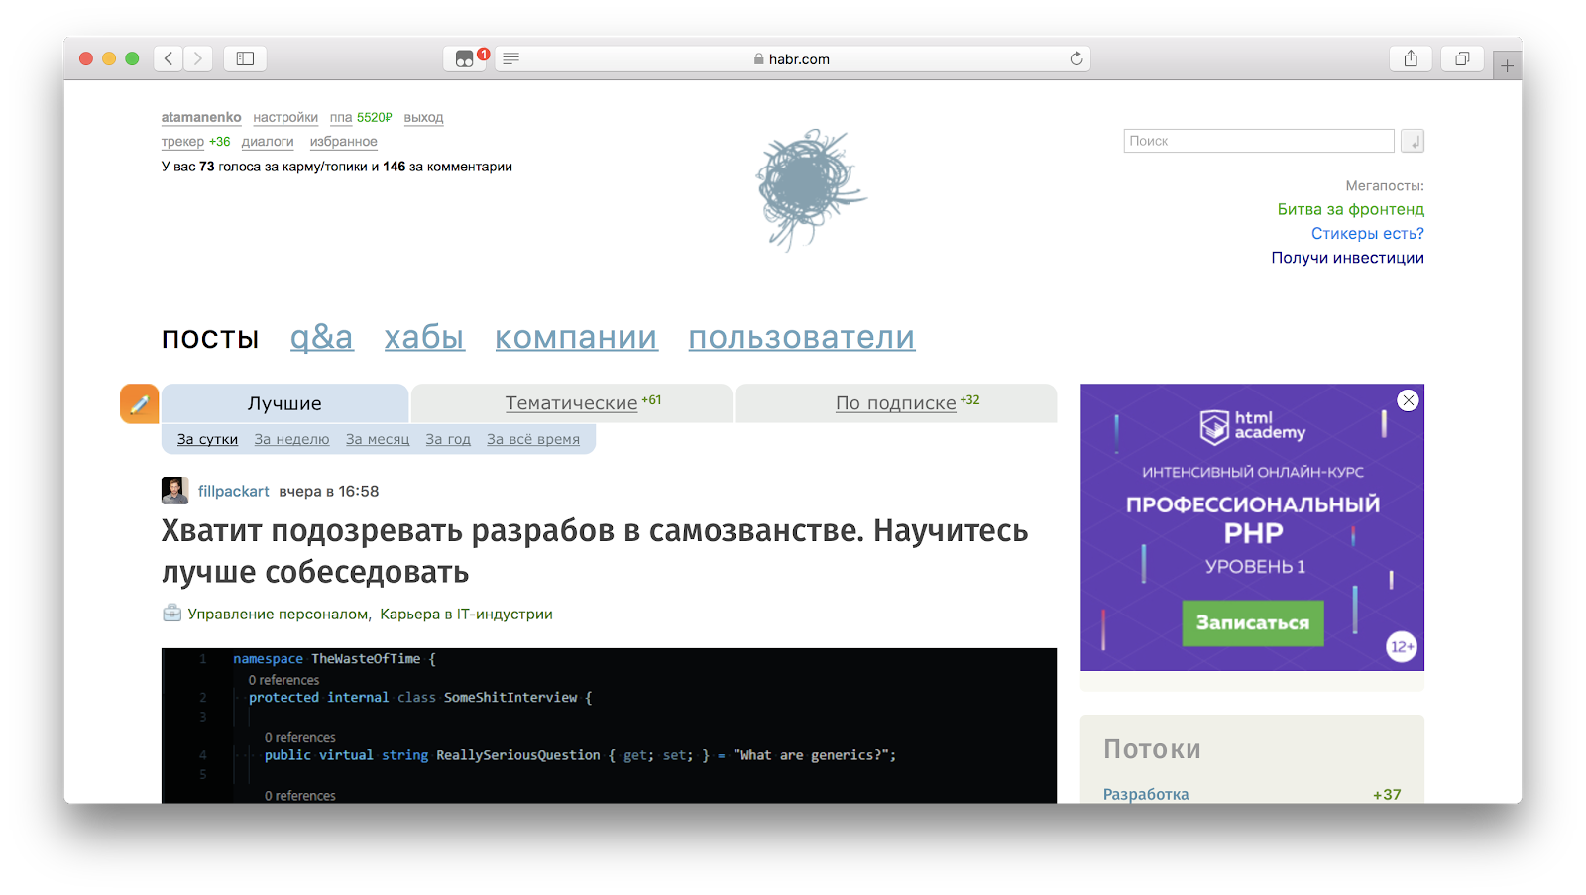The image size is (1586, 895).
Task: Click the html academy logo in ad
Action: pos(1253,426)
